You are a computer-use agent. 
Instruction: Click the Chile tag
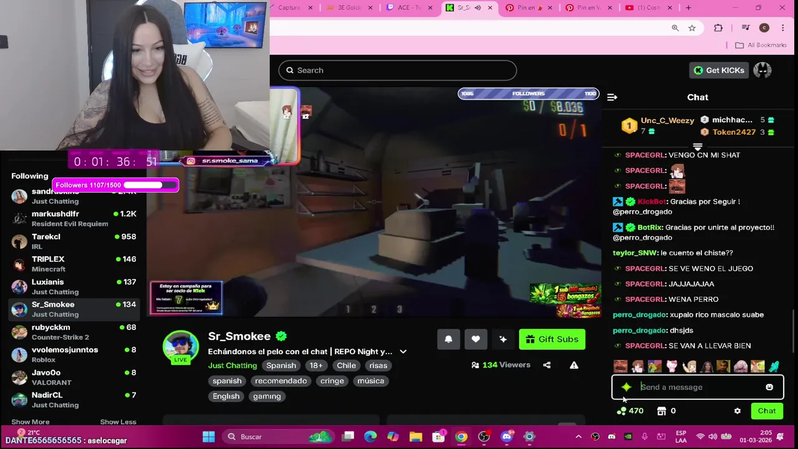[x=346, y=365]
